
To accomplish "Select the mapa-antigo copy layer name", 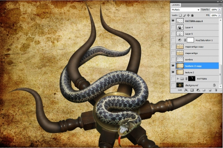I will click(x=194, y=47).
